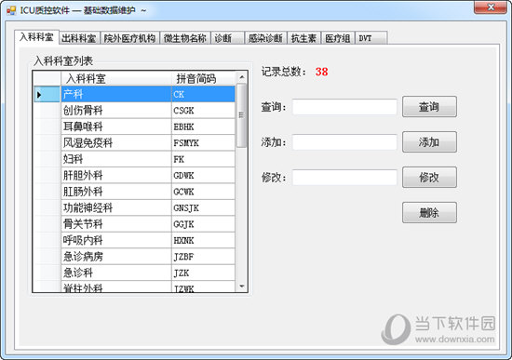Screen dimensions: 512x360
Task: Close the ICU质控软件 window
Action: [490, 7]
